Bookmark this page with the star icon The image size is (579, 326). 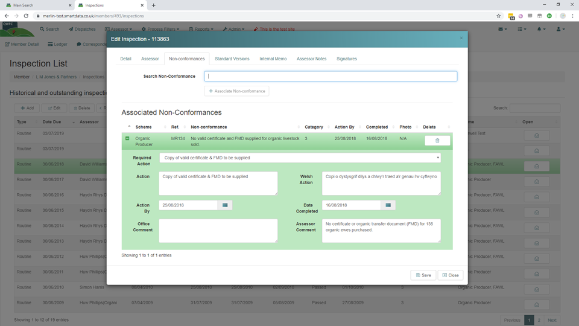pos(499,16)
